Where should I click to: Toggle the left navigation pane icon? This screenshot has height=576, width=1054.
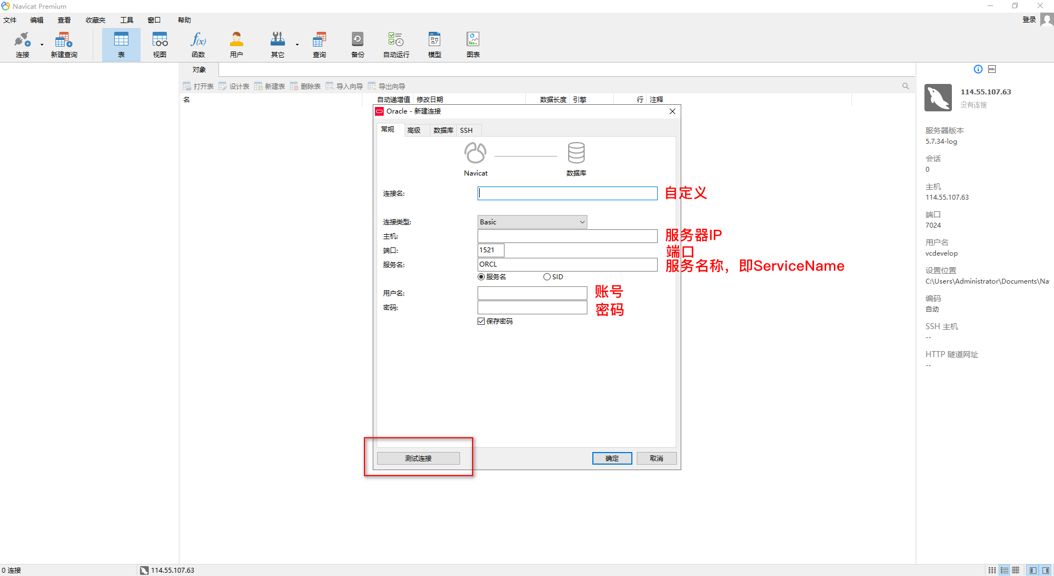point(1033,570)
